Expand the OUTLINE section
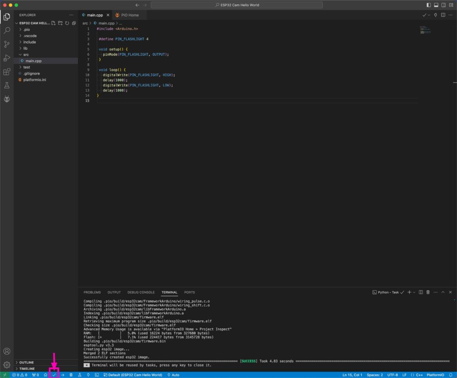The image size is (457, 378). click(x=26, y=363)
